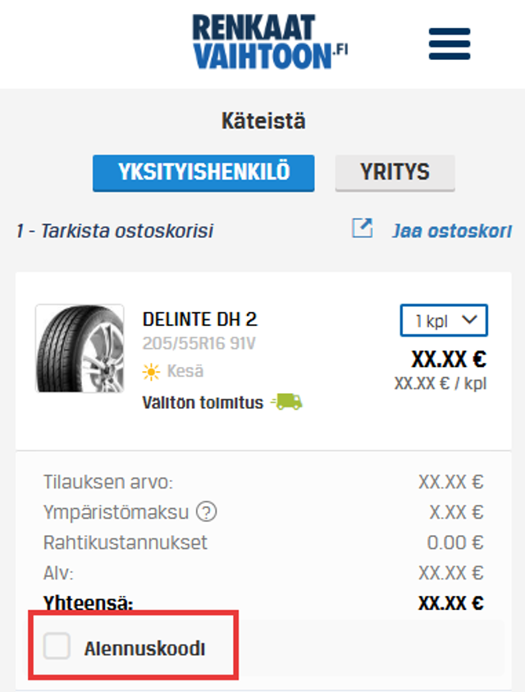Click the Ympäristömaksu question mark help icon
The height and width of the screenshot is (692, 525).
click(208, 513)
